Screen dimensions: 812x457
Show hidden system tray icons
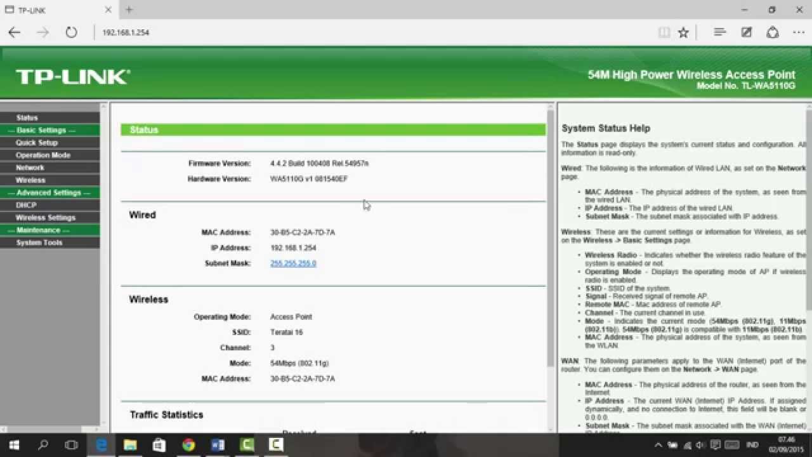pos(658,446)
